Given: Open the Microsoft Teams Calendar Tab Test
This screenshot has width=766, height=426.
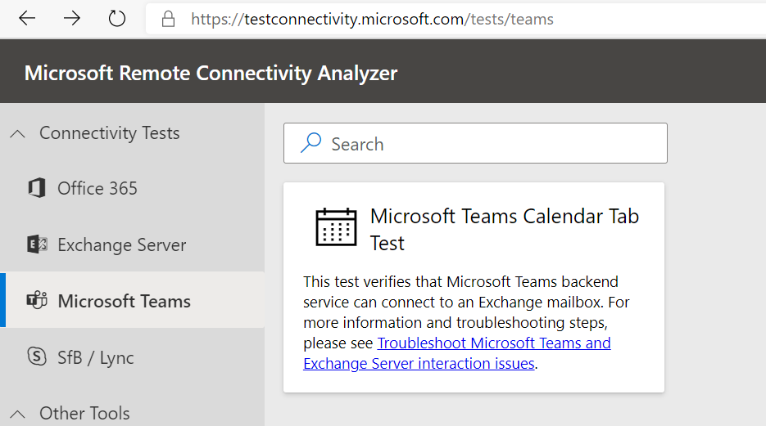Looking at the screenshot, I should [504, 229].
